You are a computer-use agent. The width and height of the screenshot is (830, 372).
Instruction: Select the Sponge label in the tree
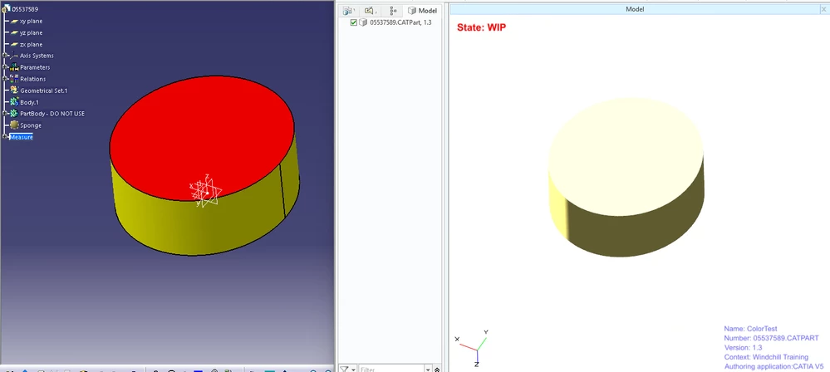[x=31, y=125]
